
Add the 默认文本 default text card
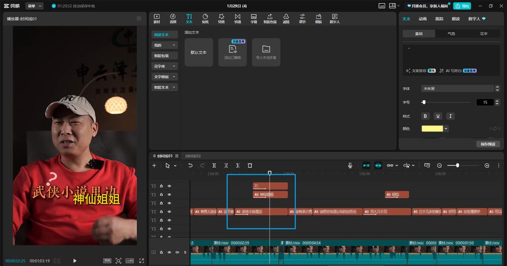199,52
